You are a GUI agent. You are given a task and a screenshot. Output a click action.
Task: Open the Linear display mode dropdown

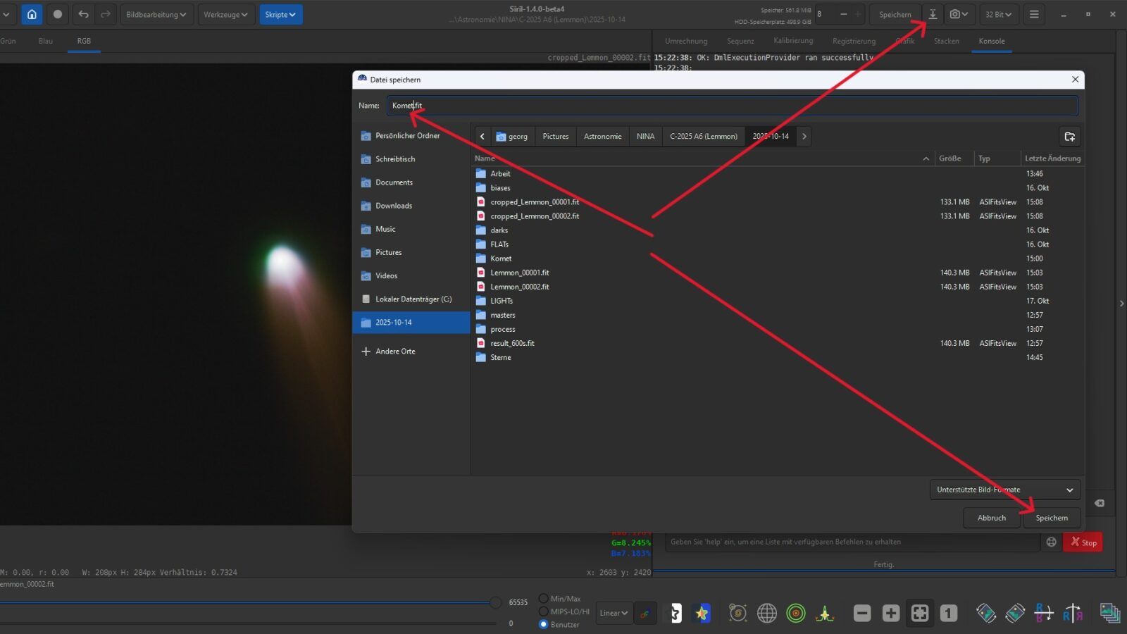pos(614,613)
